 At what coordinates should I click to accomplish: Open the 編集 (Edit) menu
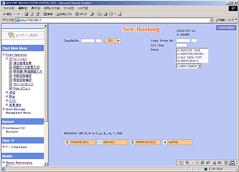click(x=23, y=8)
